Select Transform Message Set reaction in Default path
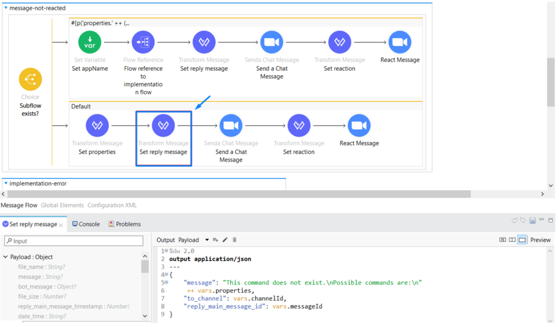 299,125
